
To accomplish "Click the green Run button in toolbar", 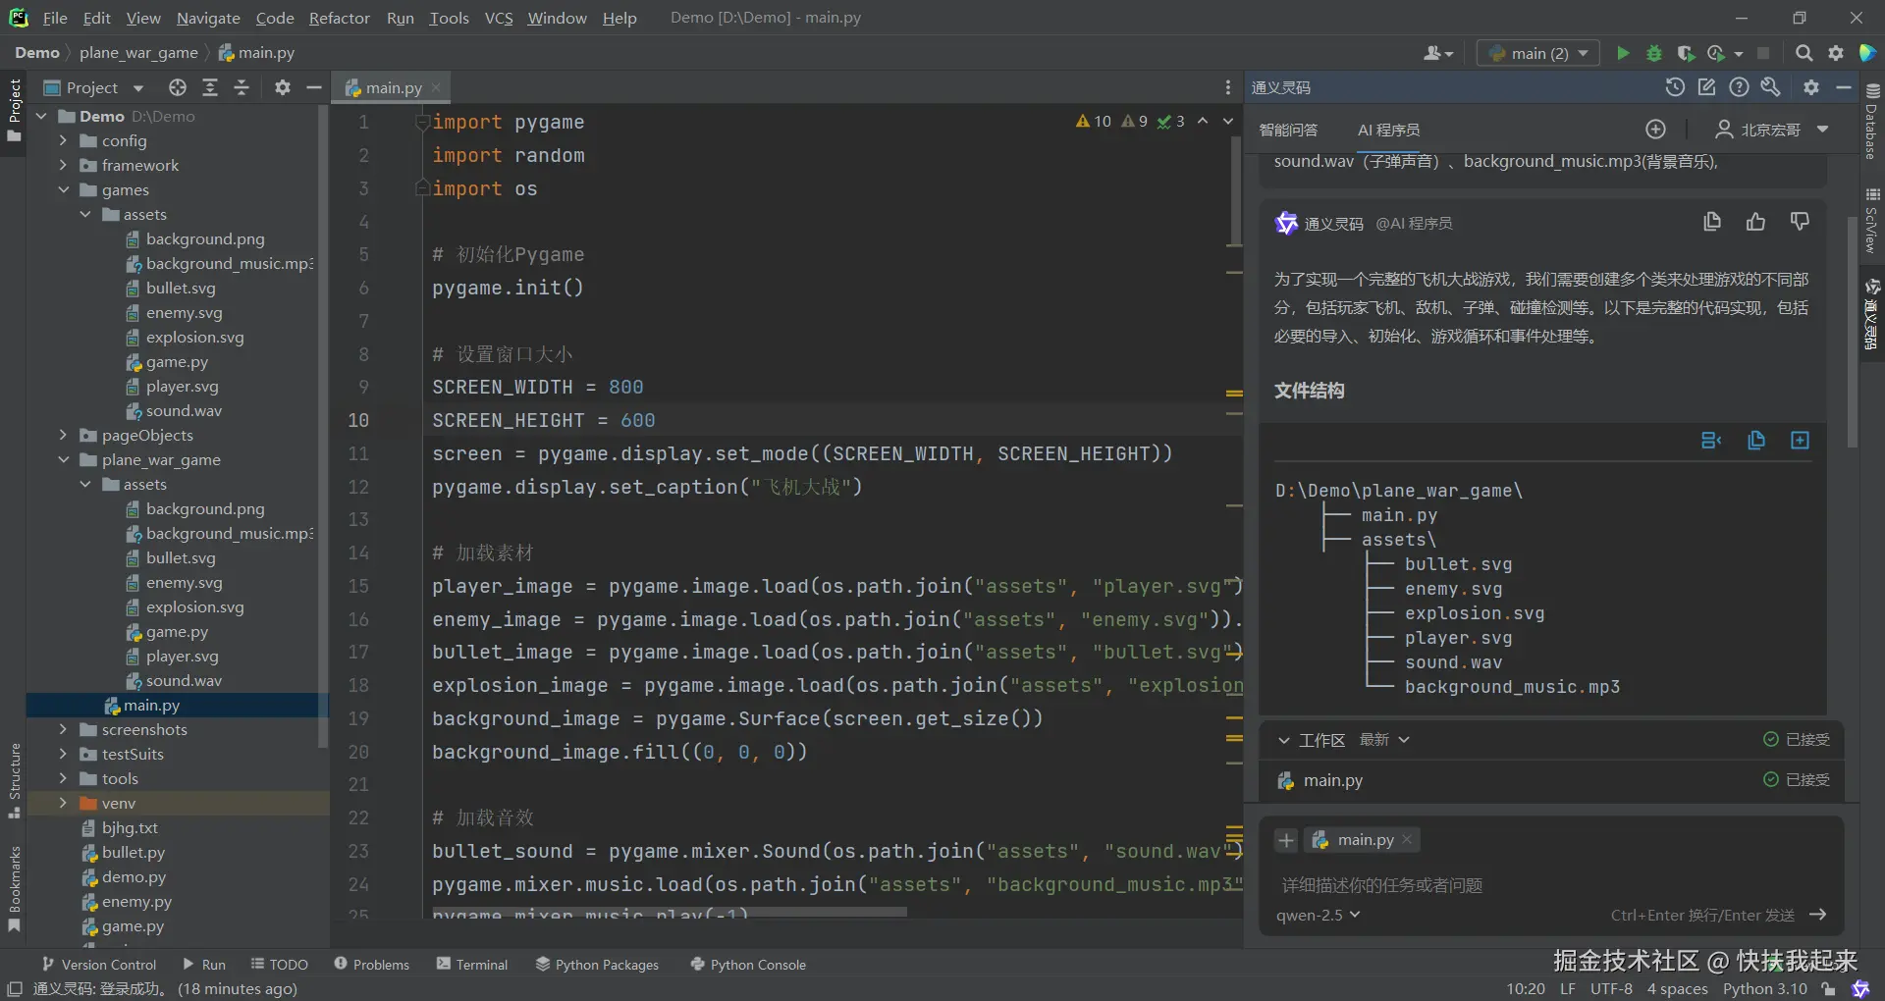I will point(1623,53).
